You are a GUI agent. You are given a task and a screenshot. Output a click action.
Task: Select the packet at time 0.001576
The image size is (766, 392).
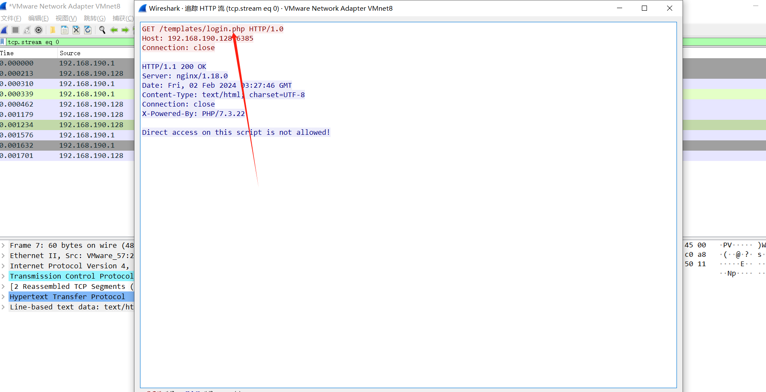click(x=67, y=135)
